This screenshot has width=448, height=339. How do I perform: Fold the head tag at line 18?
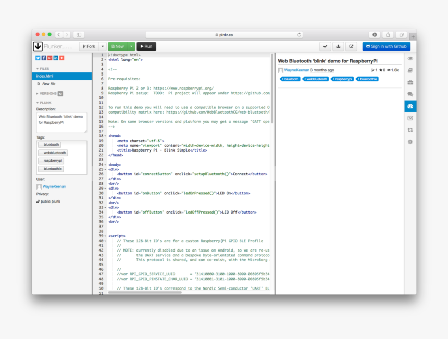(105, 136)
